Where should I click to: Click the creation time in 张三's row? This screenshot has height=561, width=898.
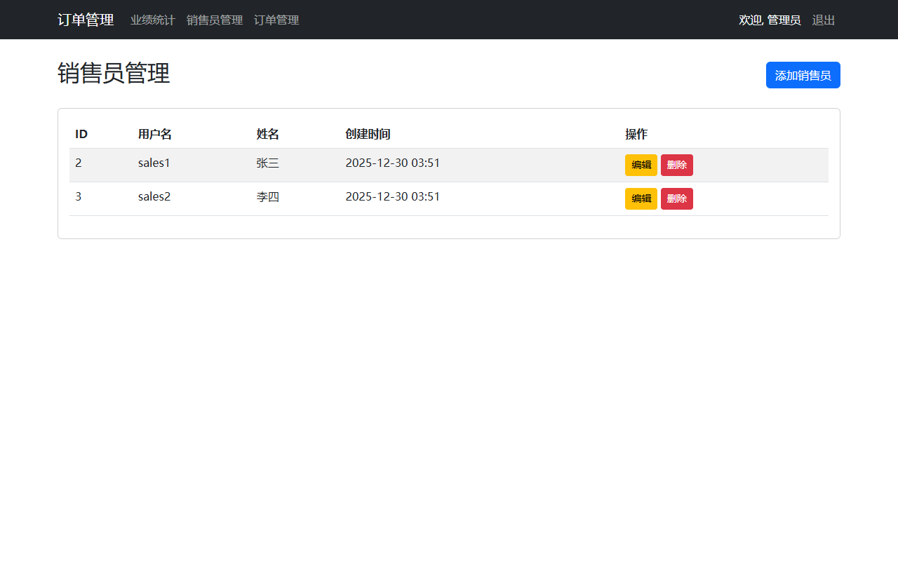(x=392, y=163)
